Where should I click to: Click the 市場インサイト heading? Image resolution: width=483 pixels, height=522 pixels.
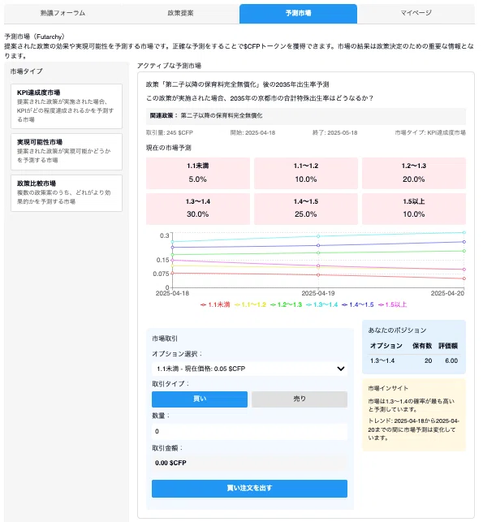pos(388,388)
